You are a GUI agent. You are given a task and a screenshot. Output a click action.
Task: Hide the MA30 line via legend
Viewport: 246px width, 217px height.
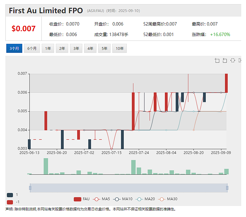pos(168,199)
